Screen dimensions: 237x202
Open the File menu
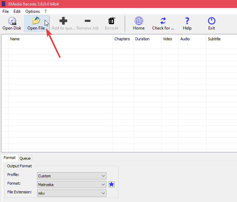pyautogui.click(x=6, y=11)
